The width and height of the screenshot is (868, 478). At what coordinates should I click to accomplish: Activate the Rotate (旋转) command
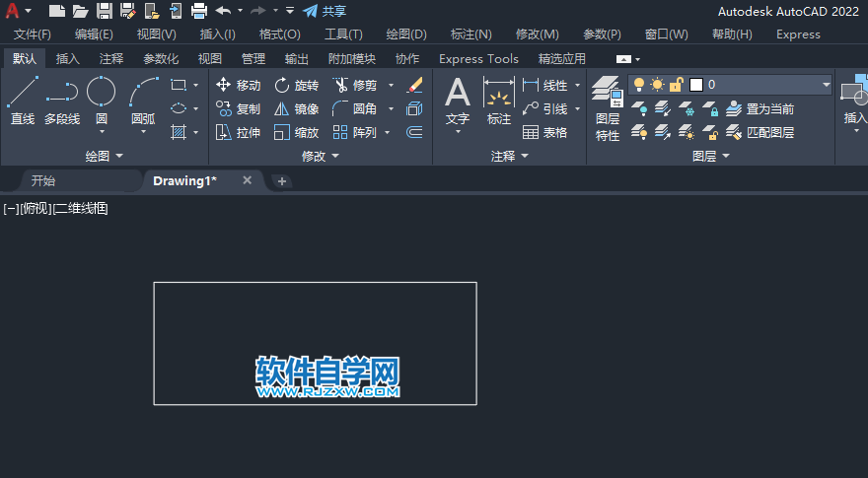(x=297, y=85)
